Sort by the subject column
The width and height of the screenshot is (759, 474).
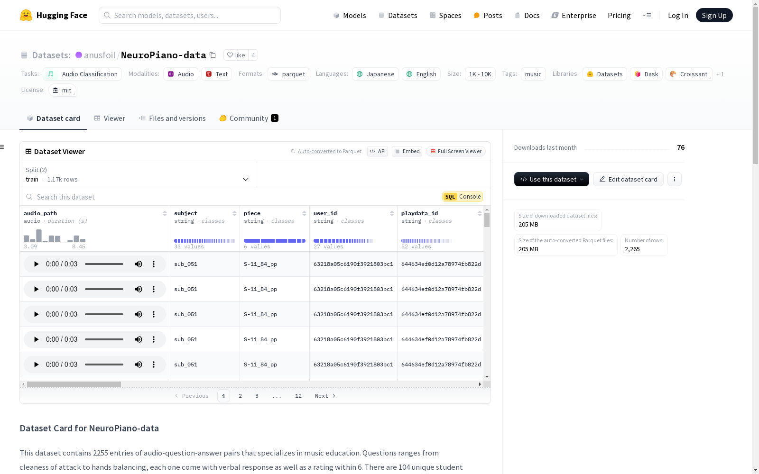pos(234,213)
